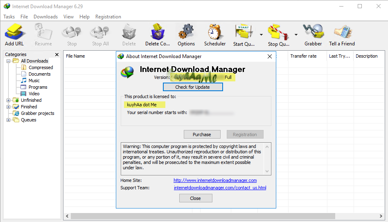Expand the Unfinished category node
Image resolution: width=388 pixels, height=222 pixels.
coord(9,100)
